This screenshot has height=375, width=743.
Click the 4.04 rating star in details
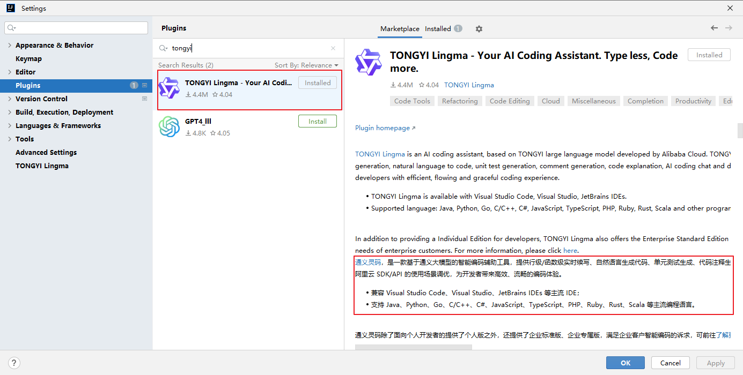[422, 85]
